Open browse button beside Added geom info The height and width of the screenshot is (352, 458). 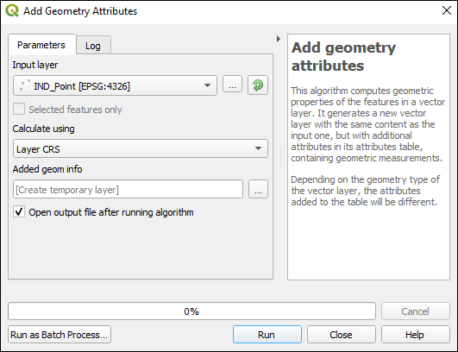(258, 189)
